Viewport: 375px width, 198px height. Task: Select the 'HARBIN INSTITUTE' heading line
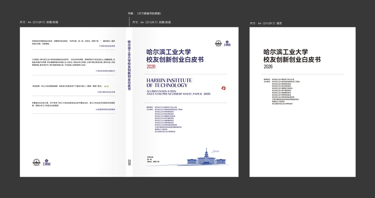coord(169,80)
